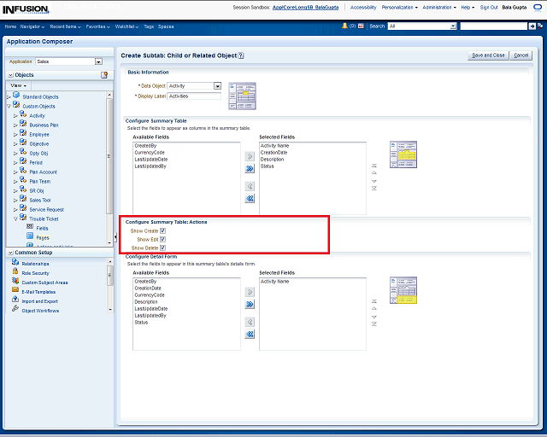Open the Data Object dropdown
The image size is (547, 437).
pyautogui.click(x=217, y=86)
